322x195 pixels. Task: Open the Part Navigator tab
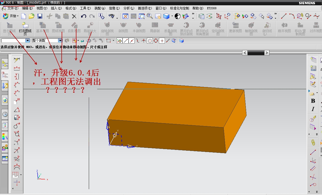(5, 75)
